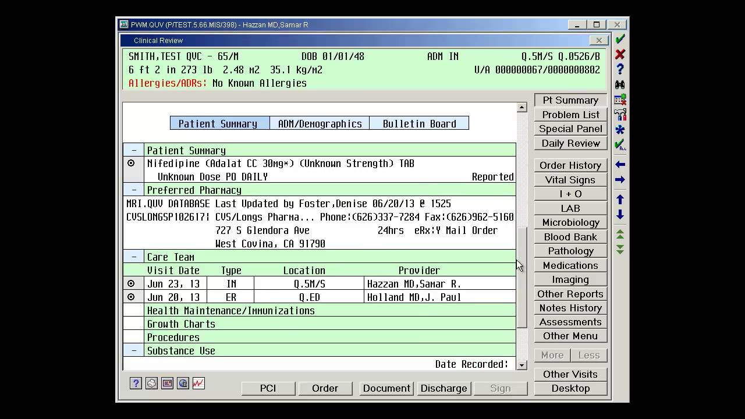
Task: Click Hazzan MD,Samar R. provider cell
Action: tap(440, 283)
